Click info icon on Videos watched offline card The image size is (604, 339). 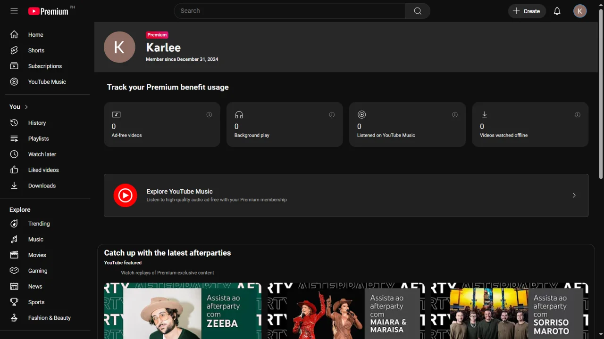(578, 114)
